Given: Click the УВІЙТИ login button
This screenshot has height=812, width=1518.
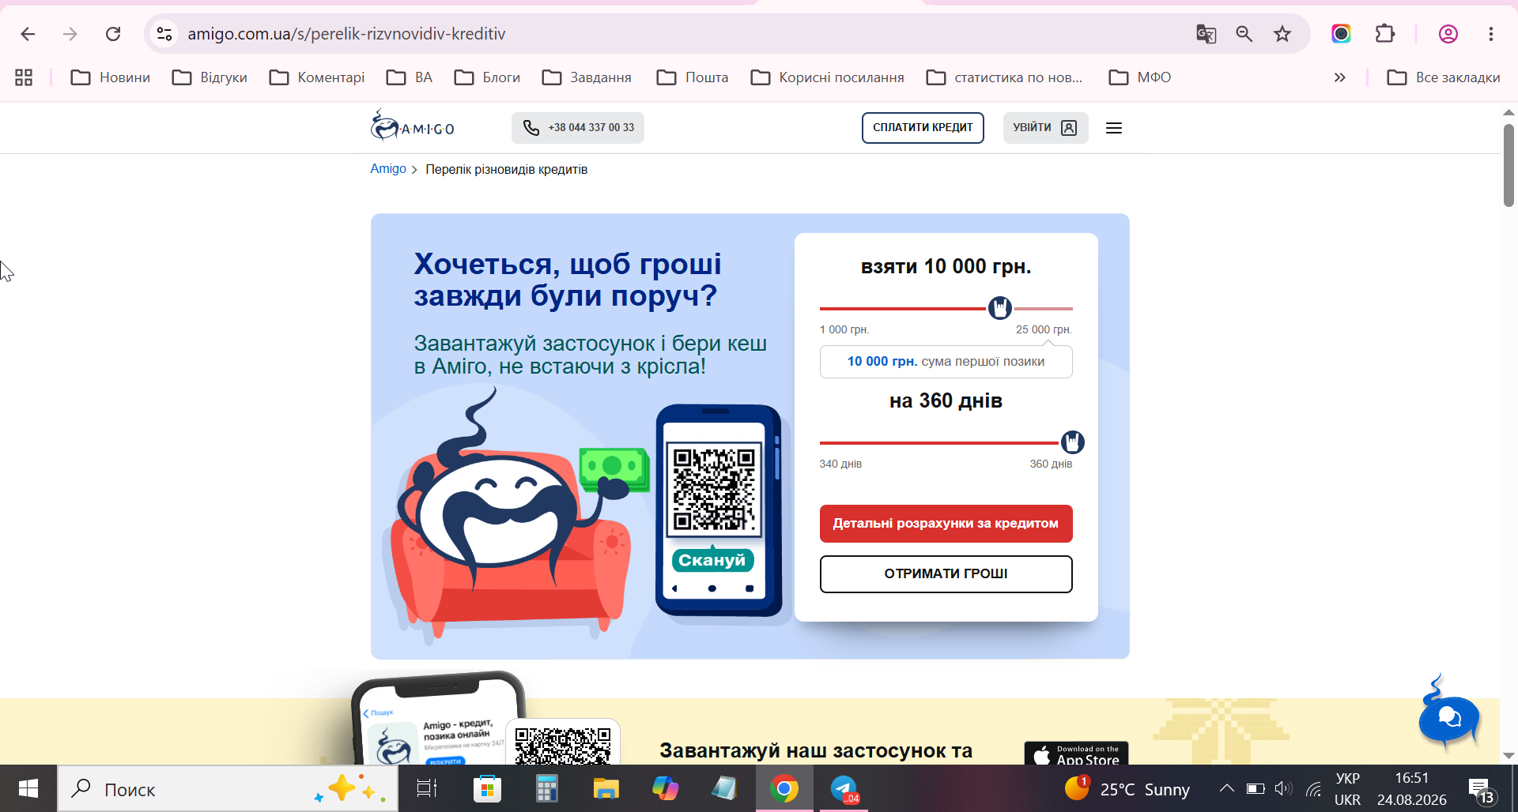Looking at the screenshot, I should [x=1045, y=128].
